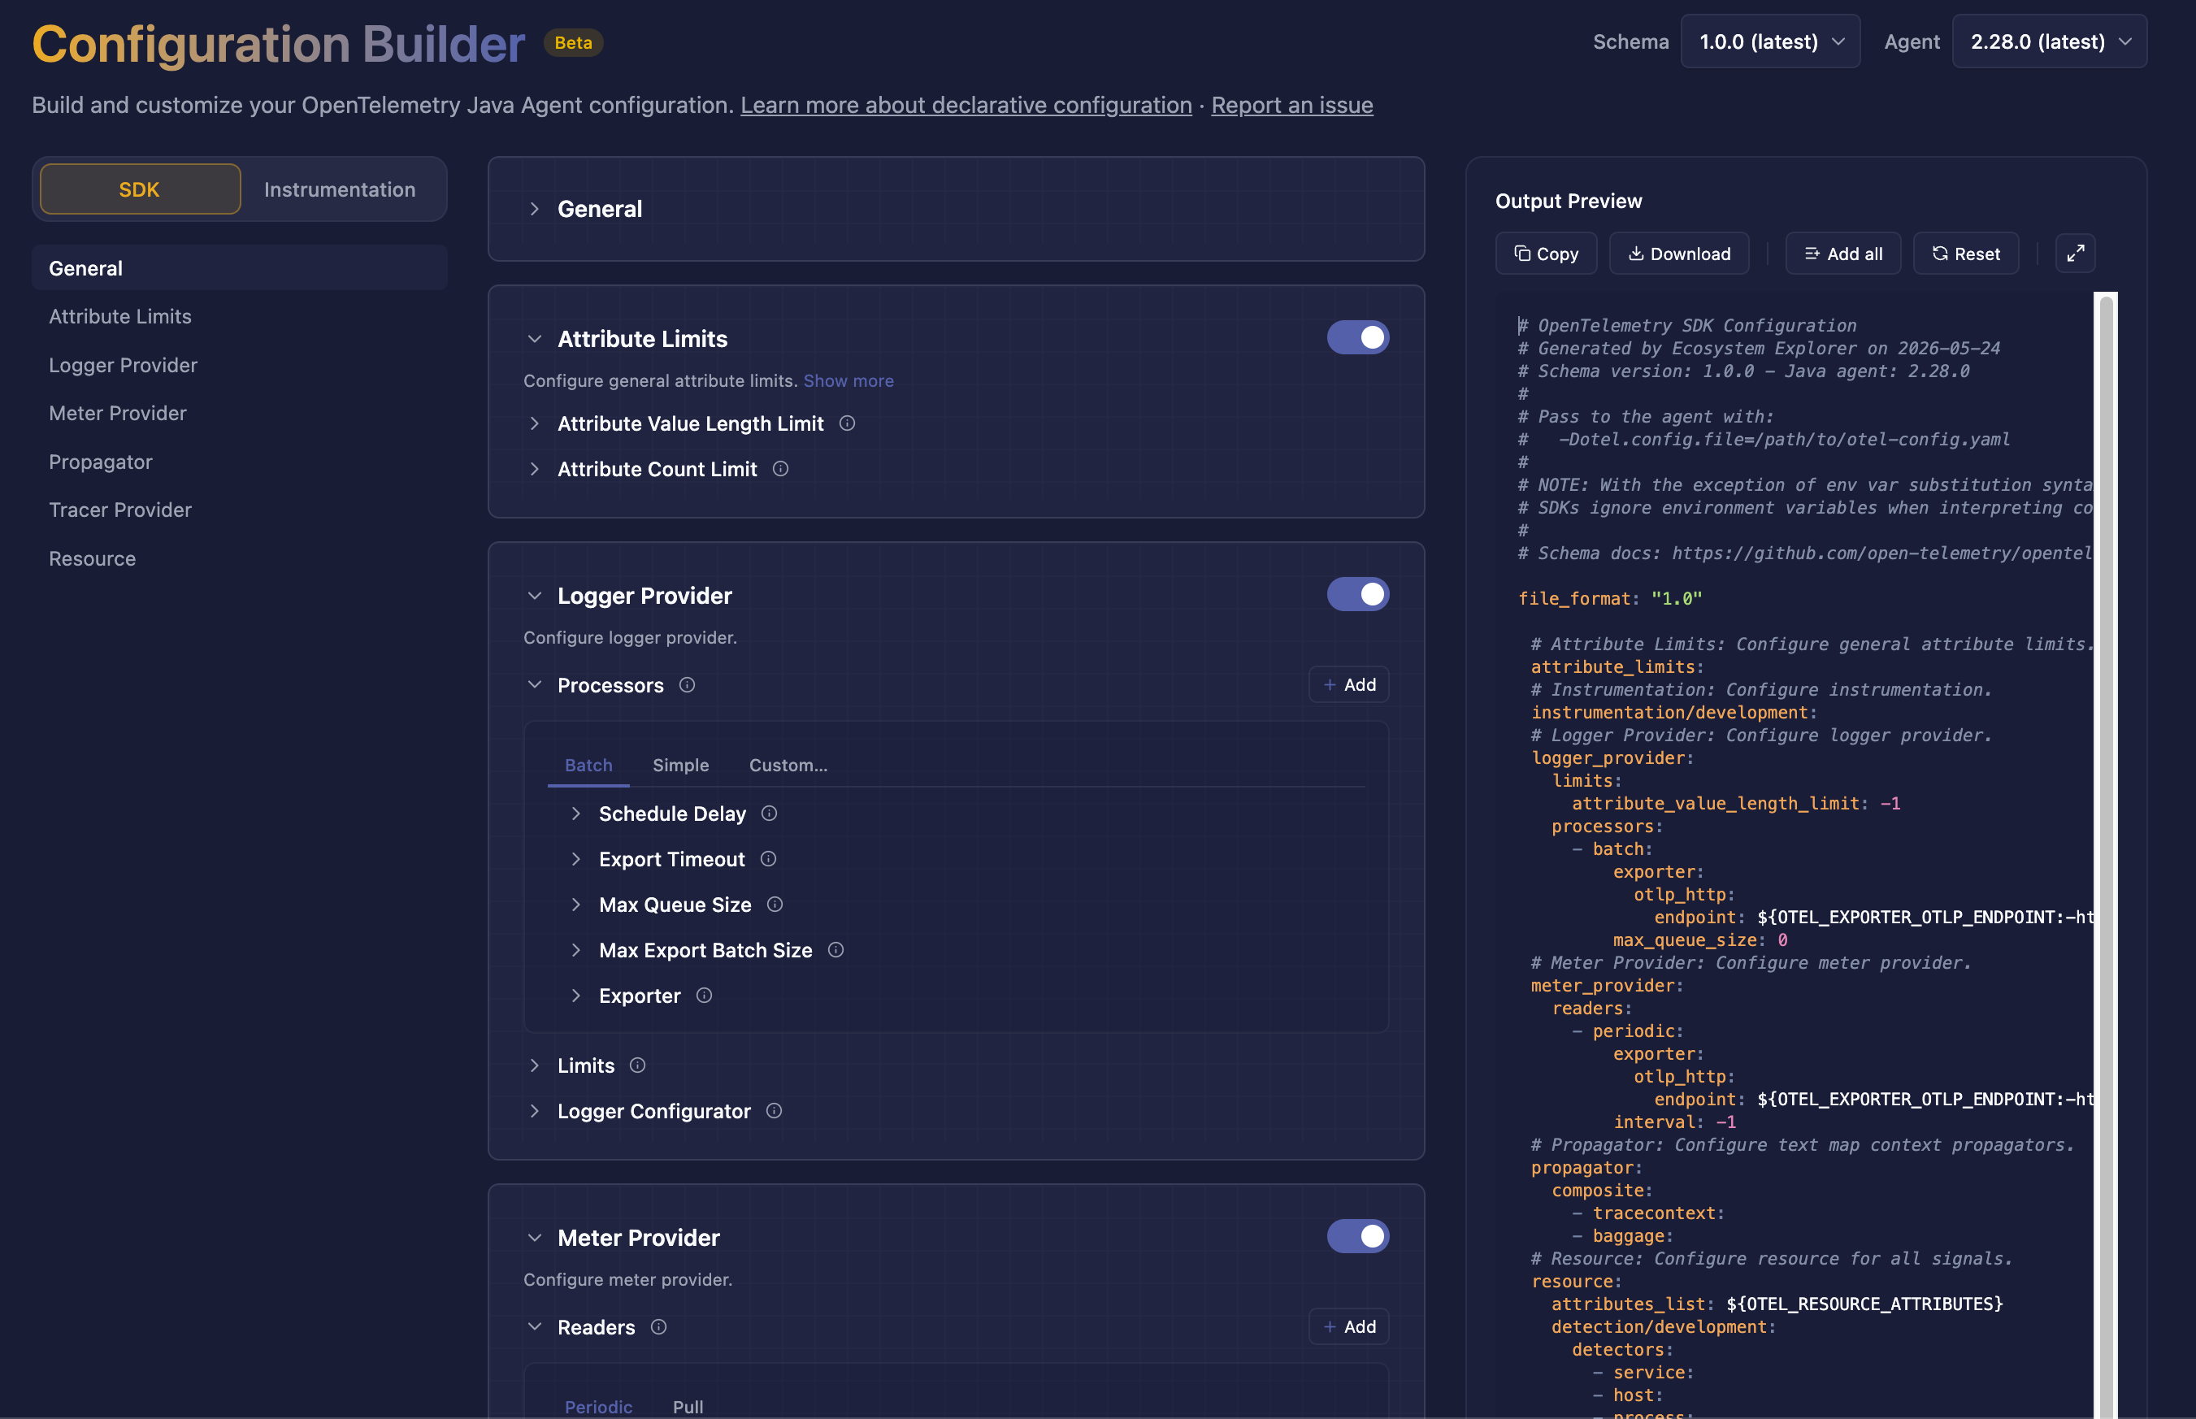Toggle the Logger Provider switch
2196x1419 pixels.
(1357, 594)
